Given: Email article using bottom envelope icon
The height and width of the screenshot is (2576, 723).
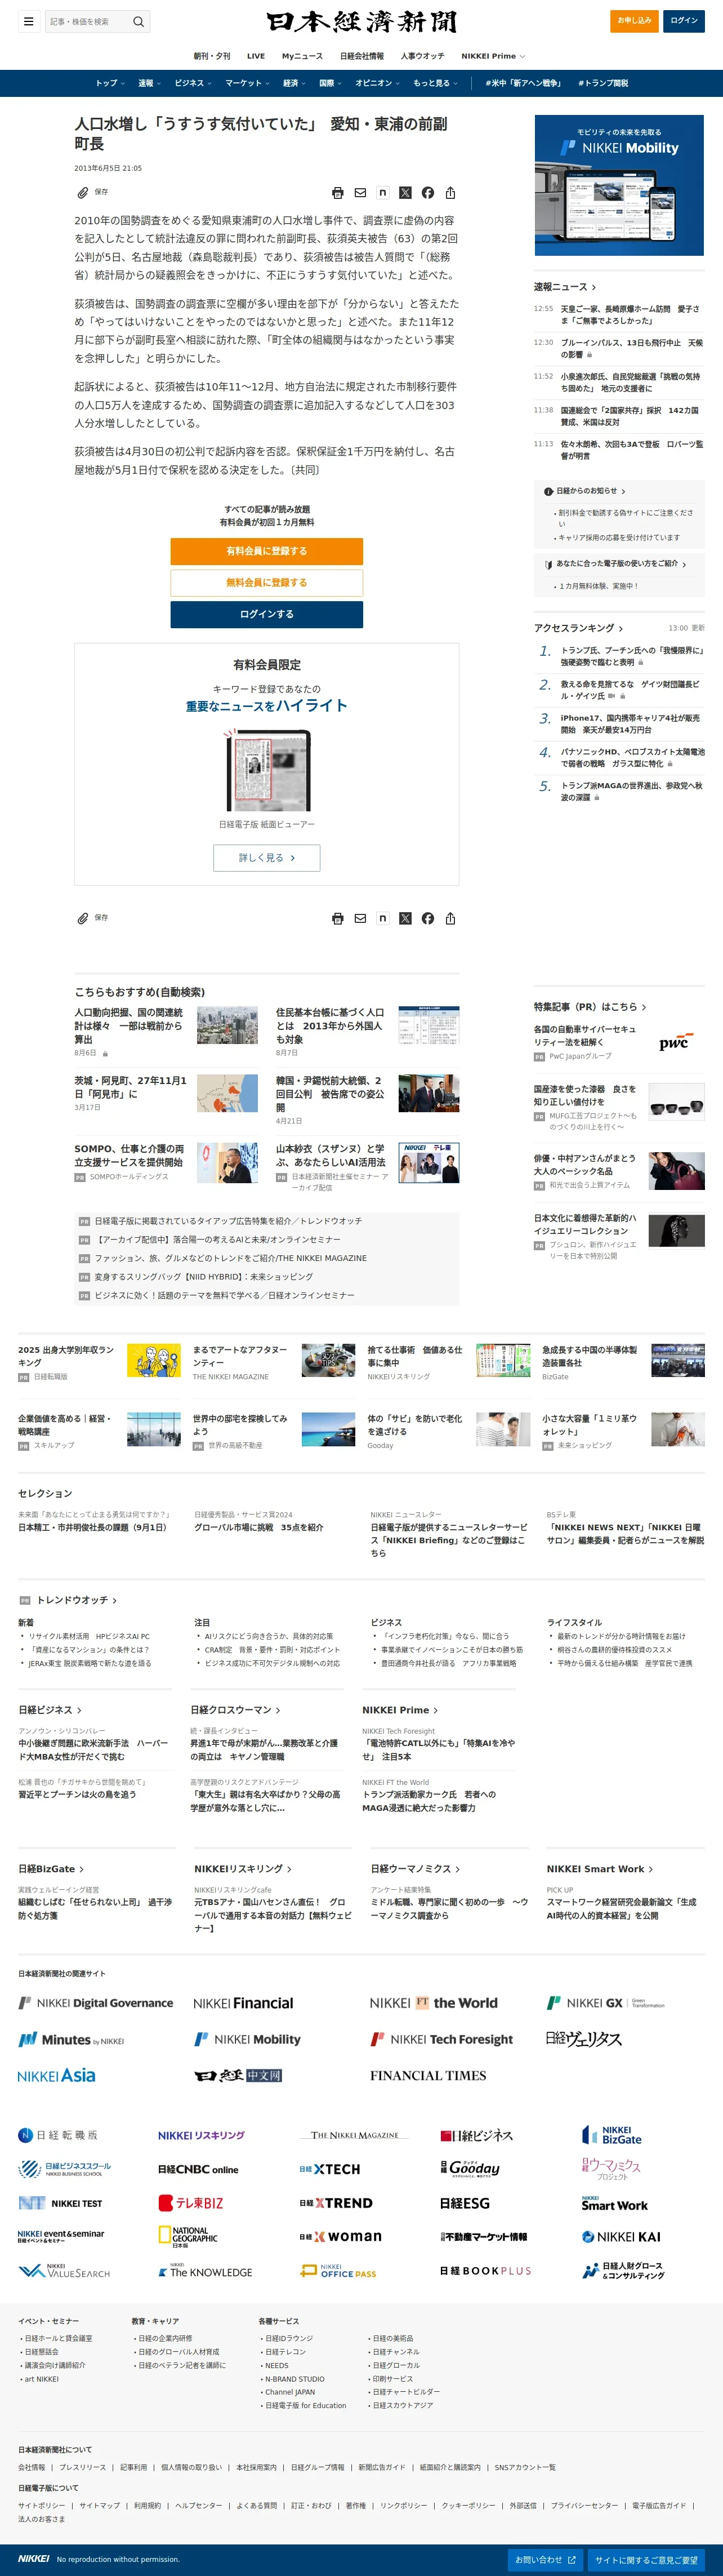Looking at the screenshot, I should point(360,918).
